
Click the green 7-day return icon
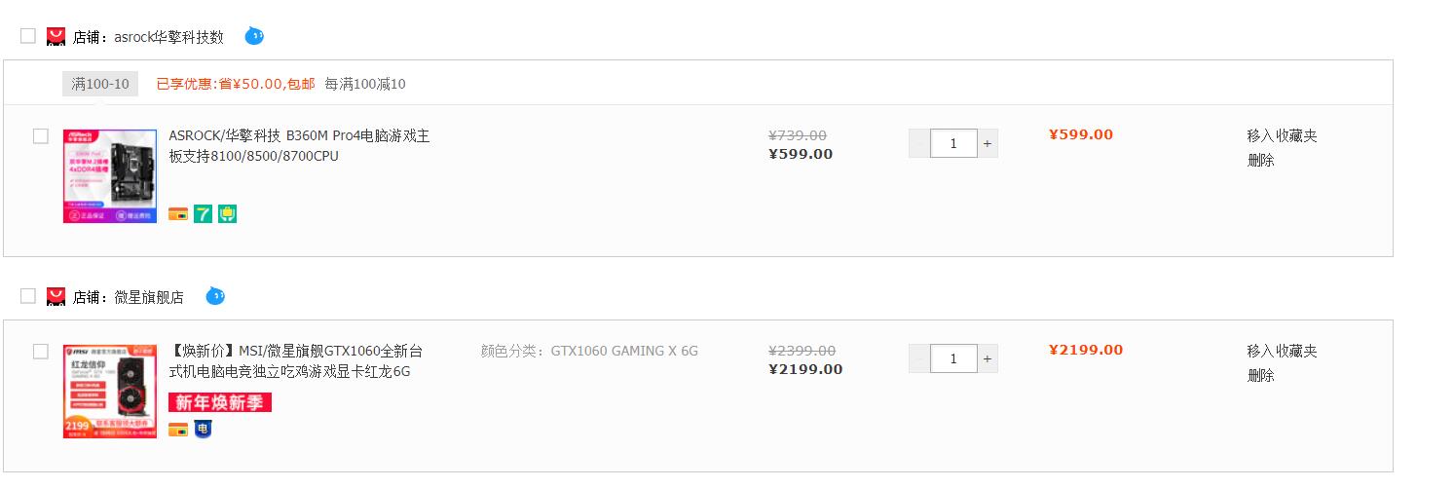[x=203, y=213]
